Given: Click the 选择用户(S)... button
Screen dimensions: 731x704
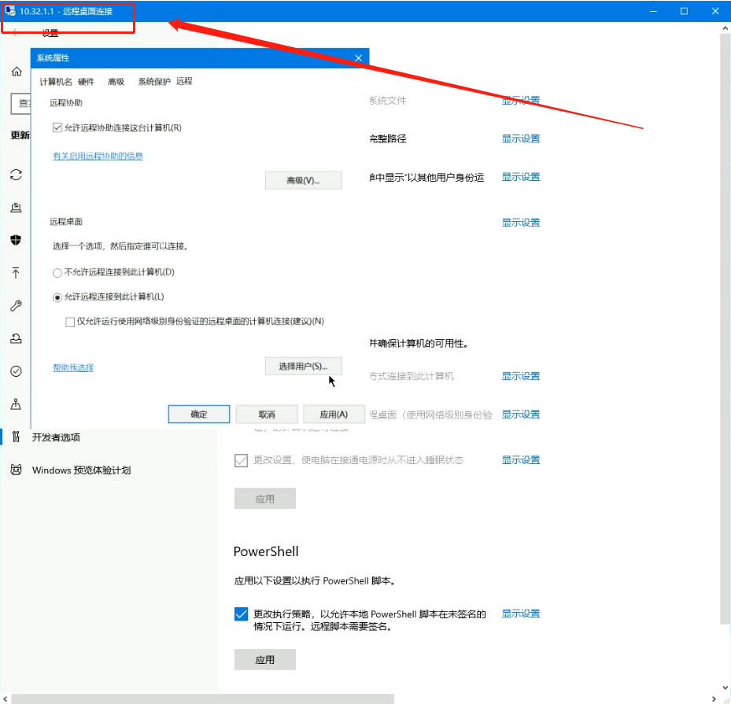Looking at the screenshot, I should [x=303, y=367].
